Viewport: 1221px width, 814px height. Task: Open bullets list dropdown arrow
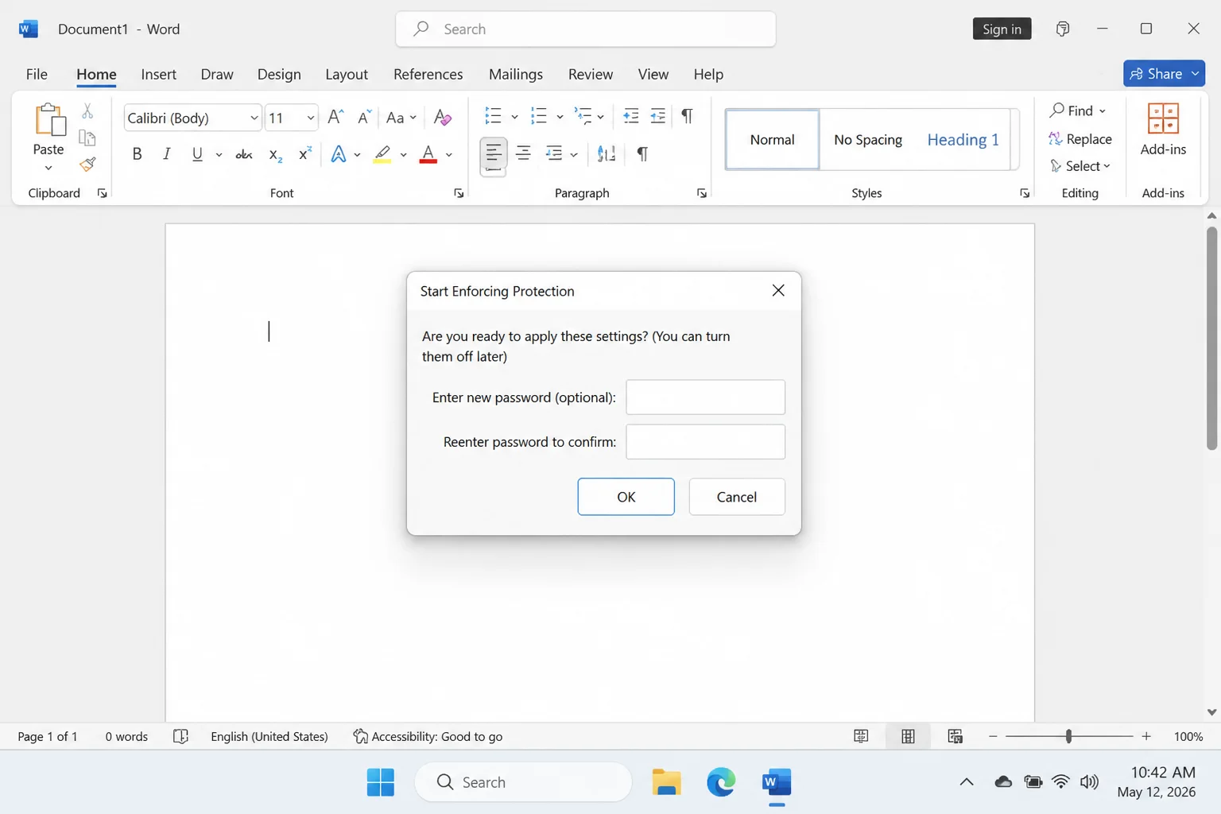pyautogui.click(x=514, y=118)
